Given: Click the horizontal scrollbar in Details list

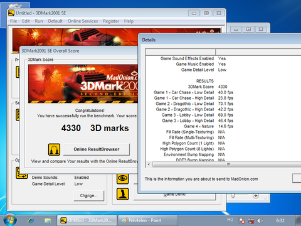Looking at the screenshot, I should click(228, 164).
